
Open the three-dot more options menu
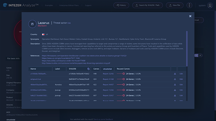[189, 5]
